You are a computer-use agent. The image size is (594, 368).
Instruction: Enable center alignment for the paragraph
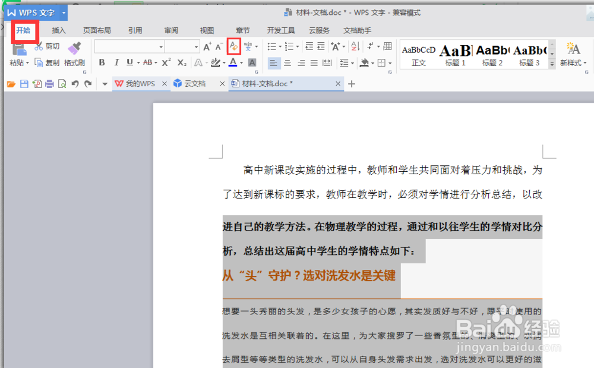tap(287, 64)
